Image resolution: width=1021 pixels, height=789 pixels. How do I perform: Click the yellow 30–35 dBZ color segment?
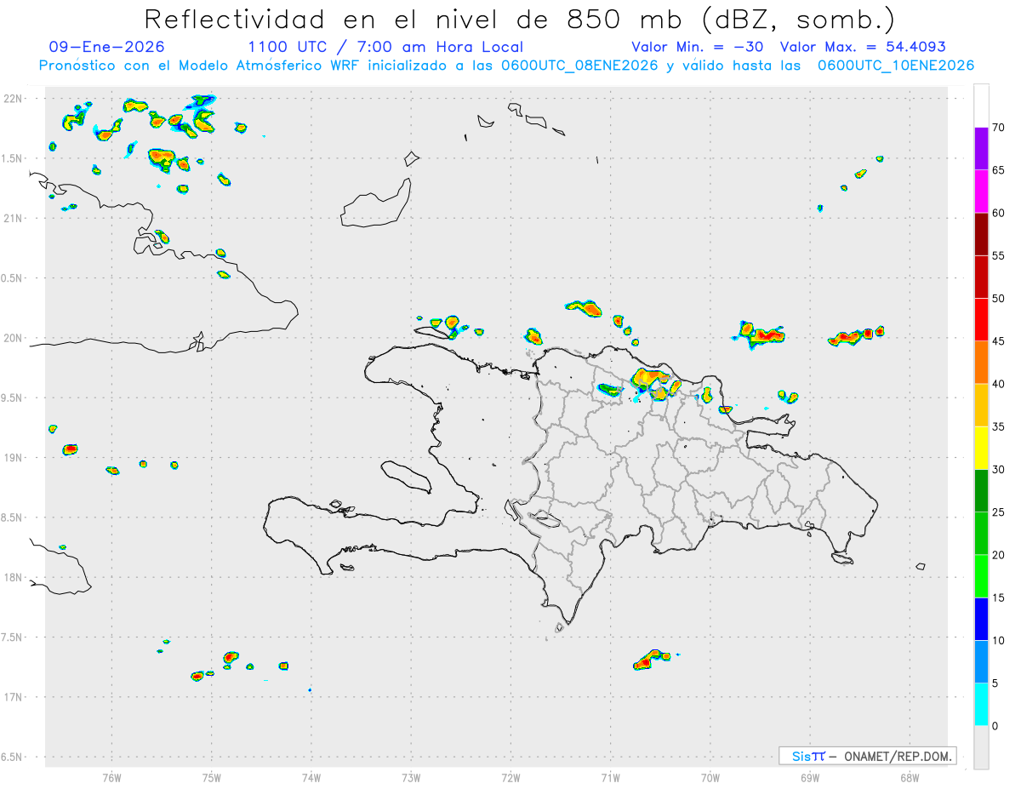[x=981, y=449]
